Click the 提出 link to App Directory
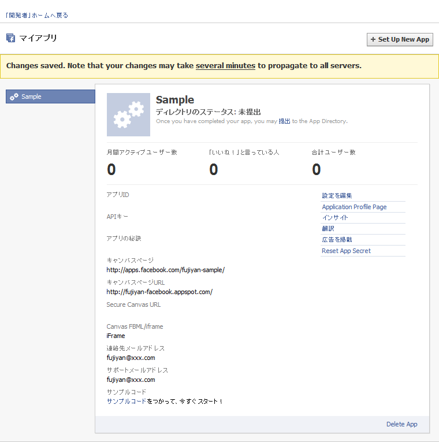439x442 pixels. 284,121
